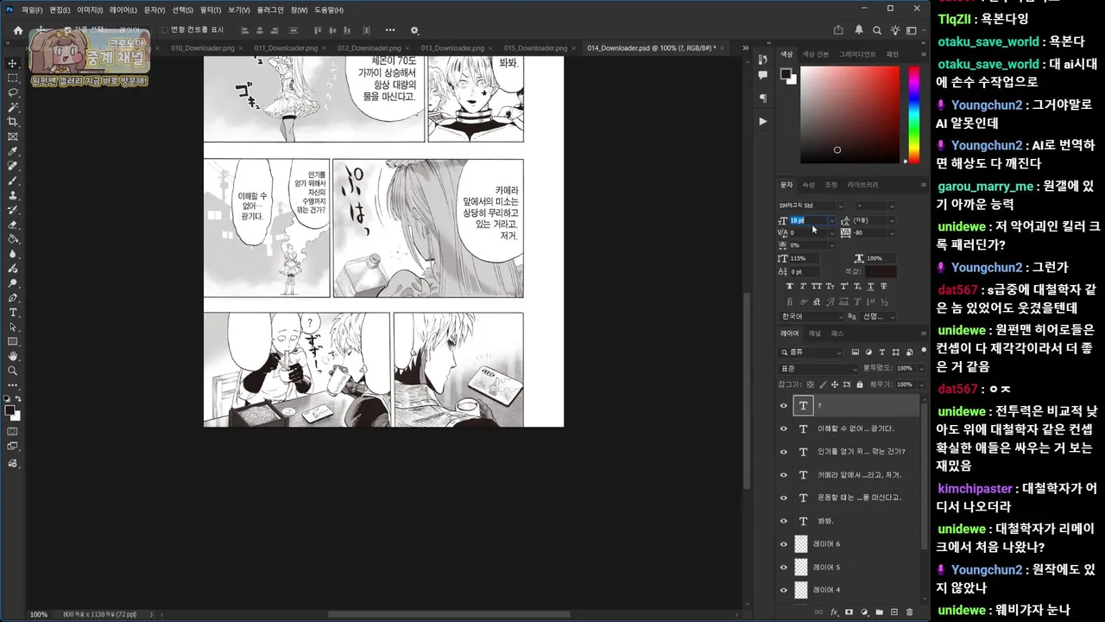Open the anti-aliasing 선명 dropdown
1105x622 pixels.
pyautogui.click(x=879, y=316)
